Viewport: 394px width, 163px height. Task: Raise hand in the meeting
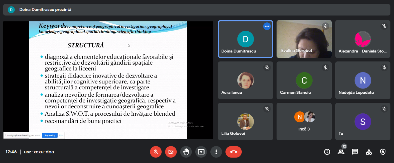[186, 152]
